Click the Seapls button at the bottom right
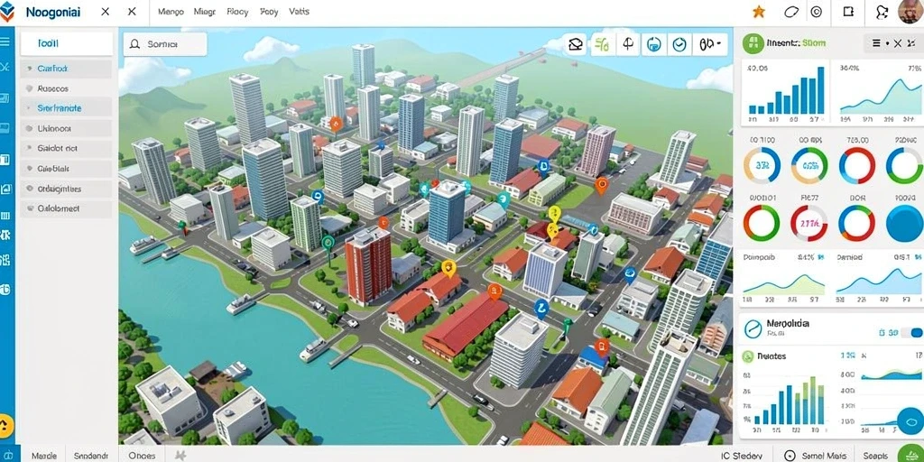 (875, 456)
